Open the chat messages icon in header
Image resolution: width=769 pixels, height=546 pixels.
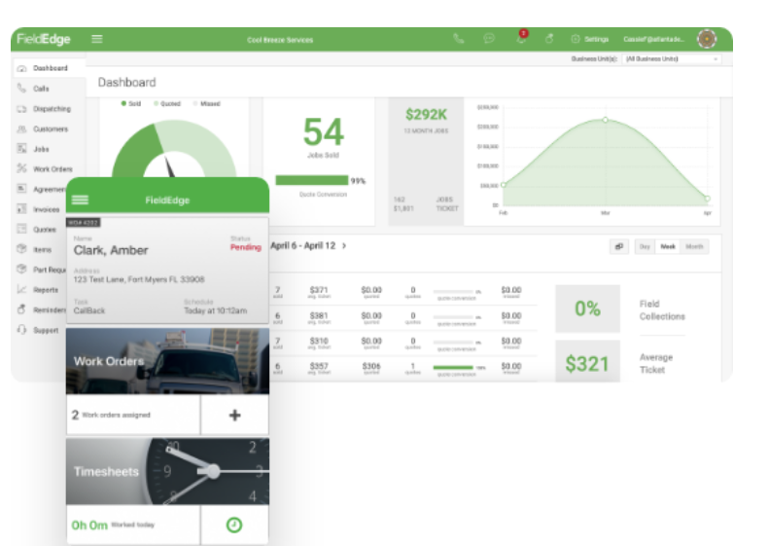click(488, 38)
